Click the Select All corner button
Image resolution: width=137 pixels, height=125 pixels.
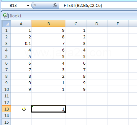tap(7, 24)
